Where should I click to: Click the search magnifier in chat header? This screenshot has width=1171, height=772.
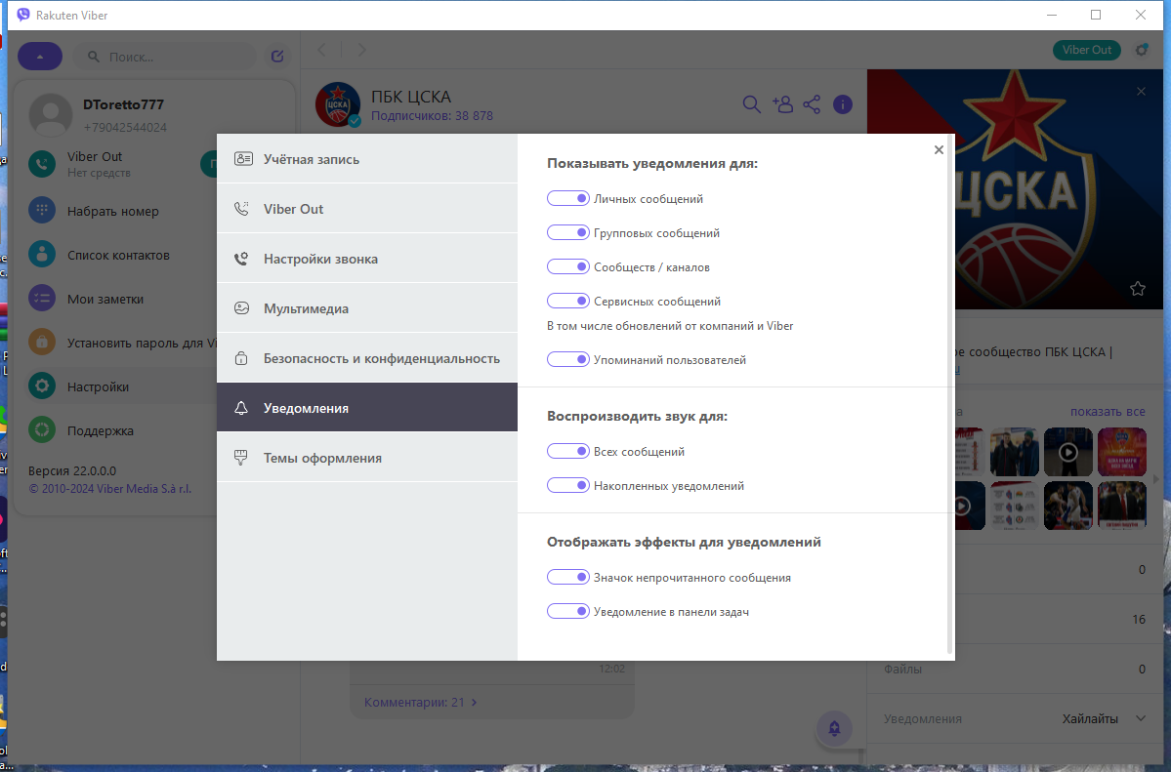pos(751,104)
